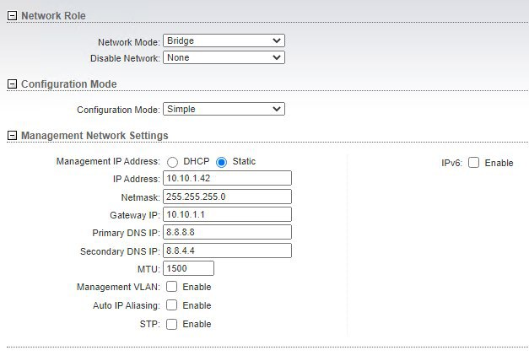
Task: Select the Static radio button
Action: click(x=221, y=162)
